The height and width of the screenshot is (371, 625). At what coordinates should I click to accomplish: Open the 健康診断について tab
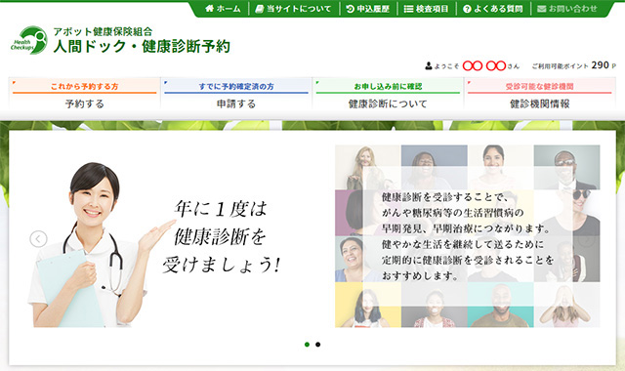388,95
